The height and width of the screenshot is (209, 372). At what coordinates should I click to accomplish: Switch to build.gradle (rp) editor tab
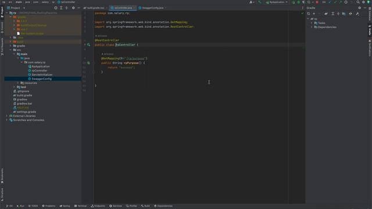coord(95,8)
